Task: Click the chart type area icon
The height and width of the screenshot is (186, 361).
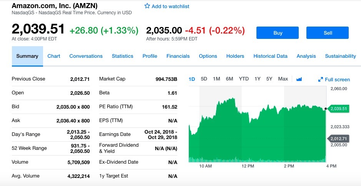Action: 299,79
